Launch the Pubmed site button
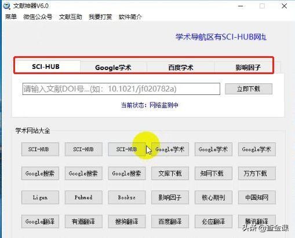 click(x=83, y=197)
